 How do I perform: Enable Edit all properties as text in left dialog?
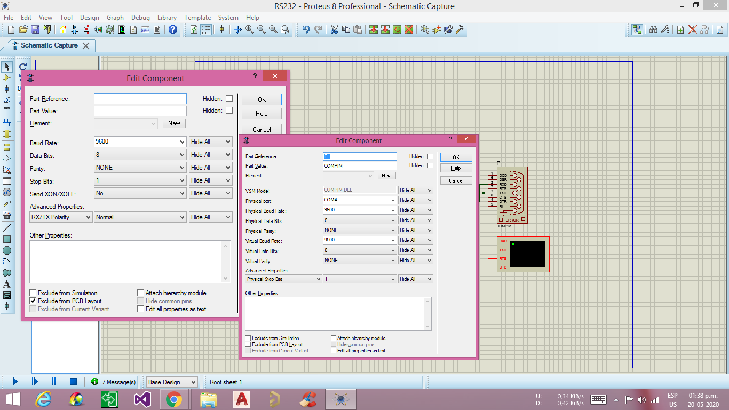[x=141, y=309]
